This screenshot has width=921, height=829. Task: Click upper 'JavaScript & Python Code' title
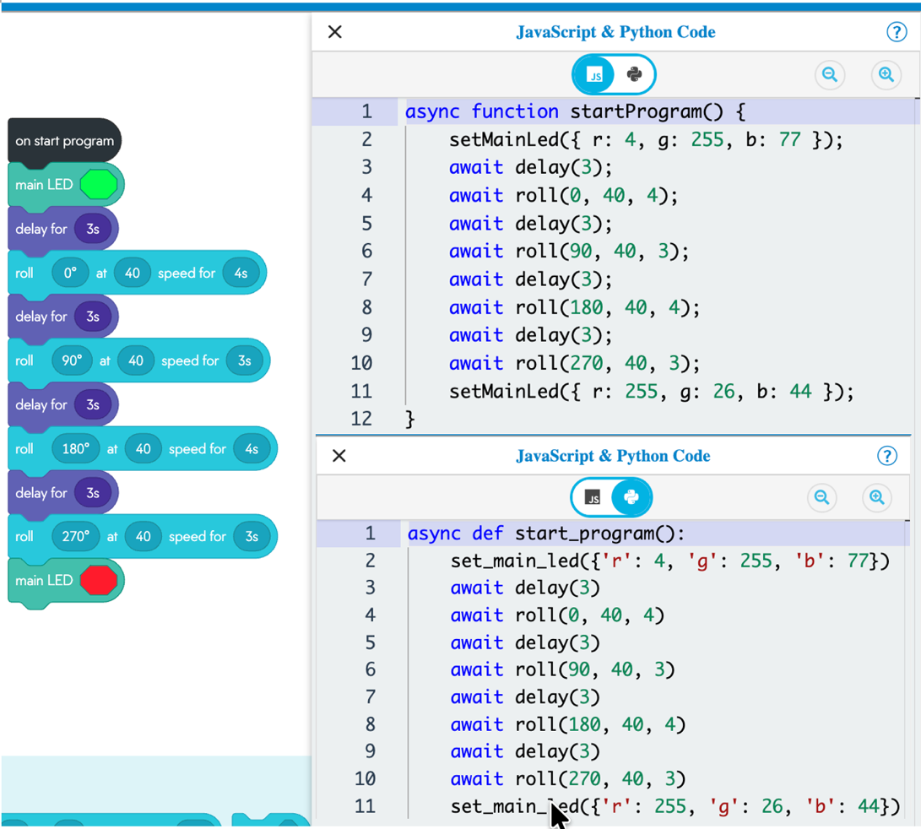pyautogui.click(x=615, y=32)
